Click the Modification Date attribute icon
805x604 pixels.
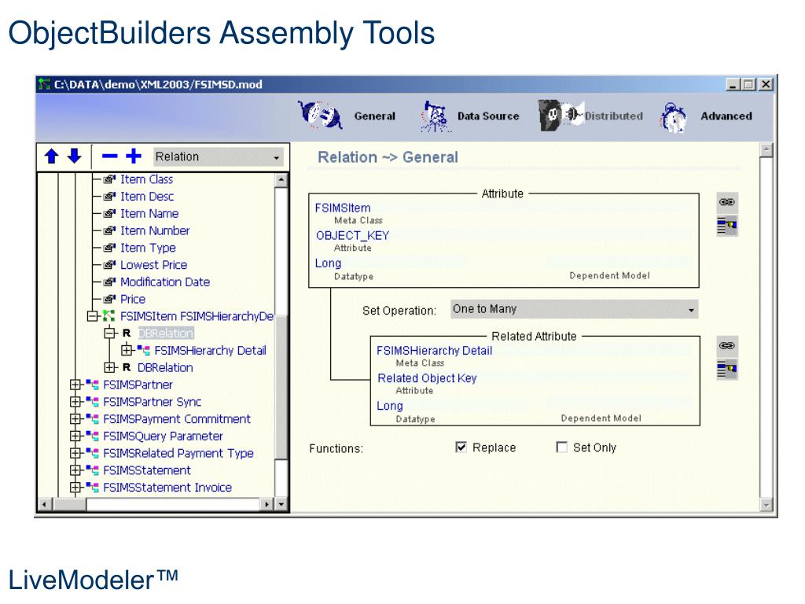[x=109, y=282]
